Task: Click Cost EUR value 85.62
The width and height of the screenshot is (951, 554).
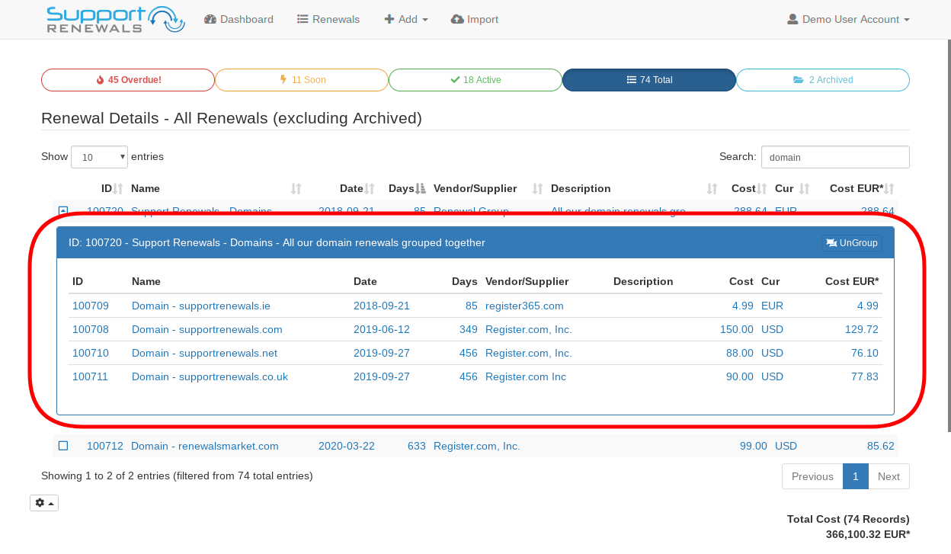Action: pyautogui.click(x=881, y=446)
